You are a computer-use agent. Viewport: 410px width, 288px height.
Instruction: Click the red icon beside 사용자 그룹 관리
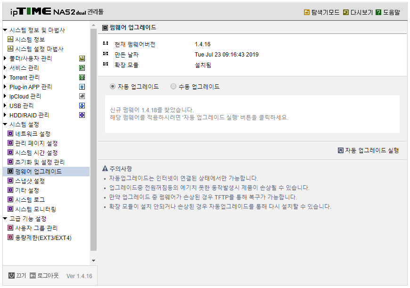(x=10, y=228)
